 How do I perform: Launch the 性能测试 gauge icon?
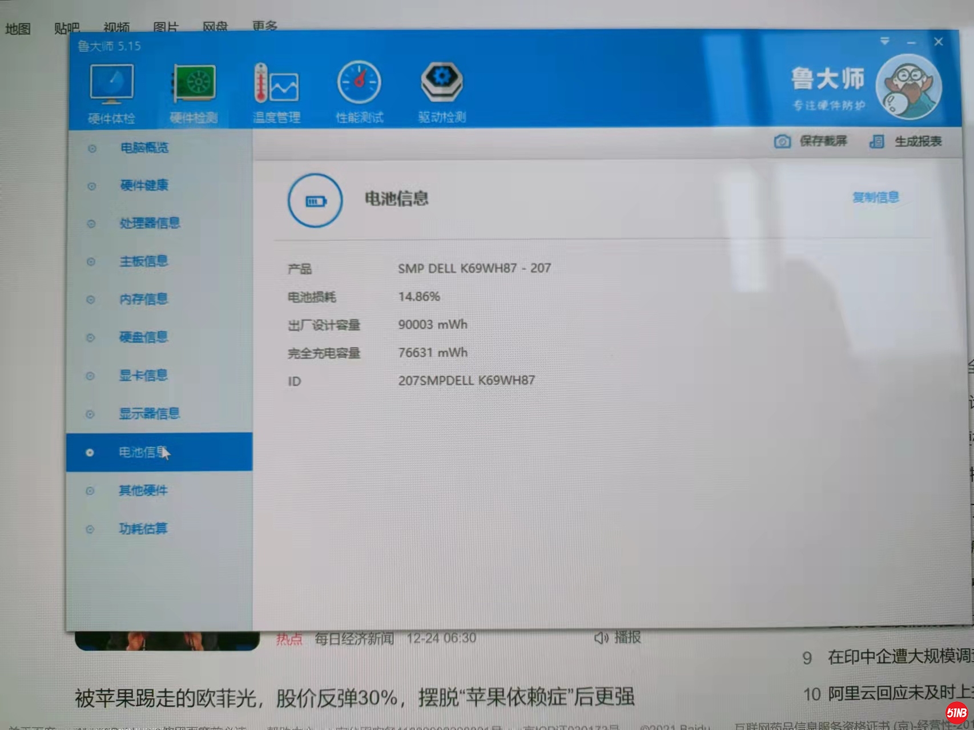[x=359, y=83]
